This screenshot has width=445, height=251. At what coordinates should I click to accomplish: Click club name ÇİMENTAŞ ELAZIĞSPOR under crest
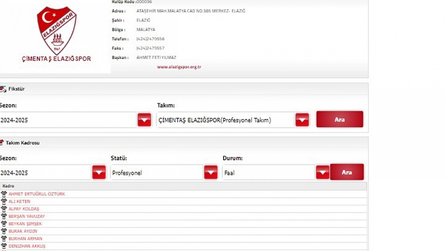click(56, 59)
